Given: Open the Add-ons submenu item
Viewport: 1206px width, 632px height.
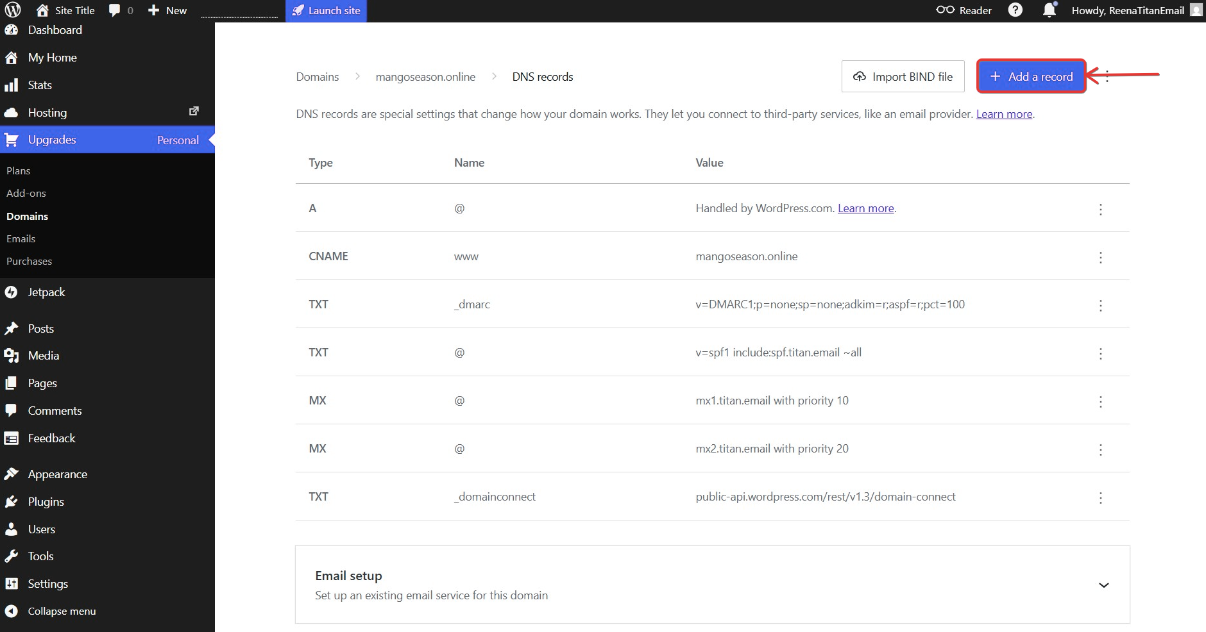Looking at the screenshot, I should 26,194.
